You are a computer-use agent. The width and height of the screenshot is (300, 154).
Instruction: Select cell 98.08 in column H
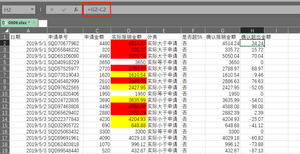pos(252,106)
